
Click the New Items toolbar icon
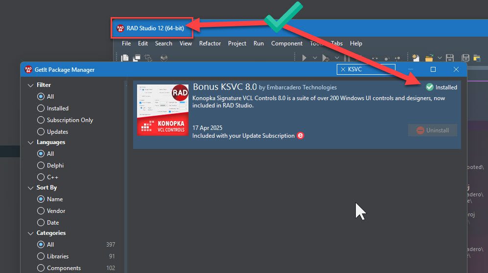click(x=416, y=58)
